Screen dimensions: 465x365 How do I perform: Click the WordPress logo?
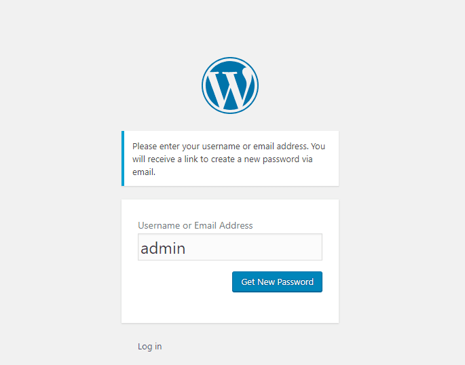[x=230, y=85]
